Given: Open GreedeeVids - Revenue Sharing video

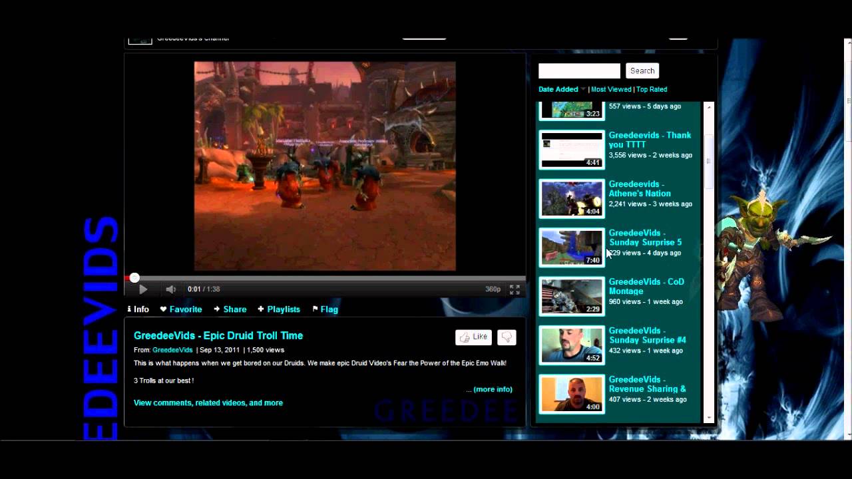Looking at the screenshot, I should pos(647,384).
